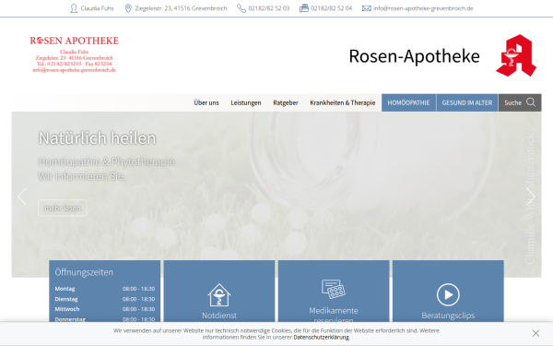The width and height of the screenshot is (553, 346).
Task: Open the Über uns menu
Action: (206, 102)
